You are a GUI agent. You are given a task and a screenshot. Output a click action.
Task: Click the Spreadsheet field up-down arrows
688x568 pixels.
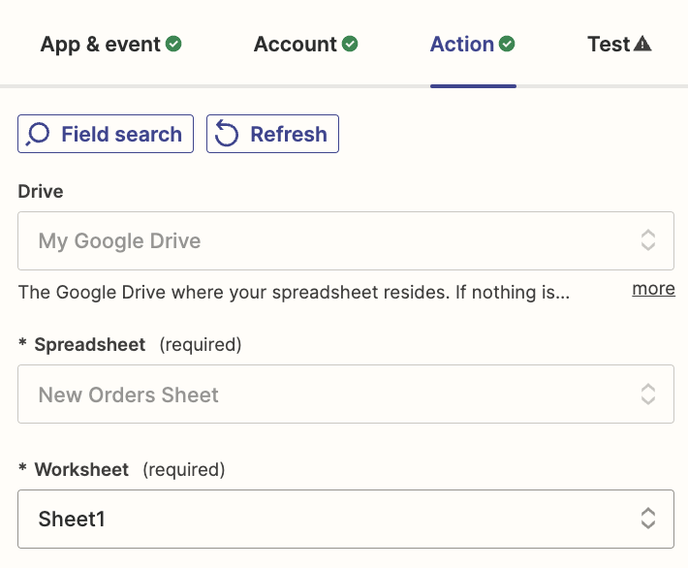pyautogui.click(x=648, y=394)
